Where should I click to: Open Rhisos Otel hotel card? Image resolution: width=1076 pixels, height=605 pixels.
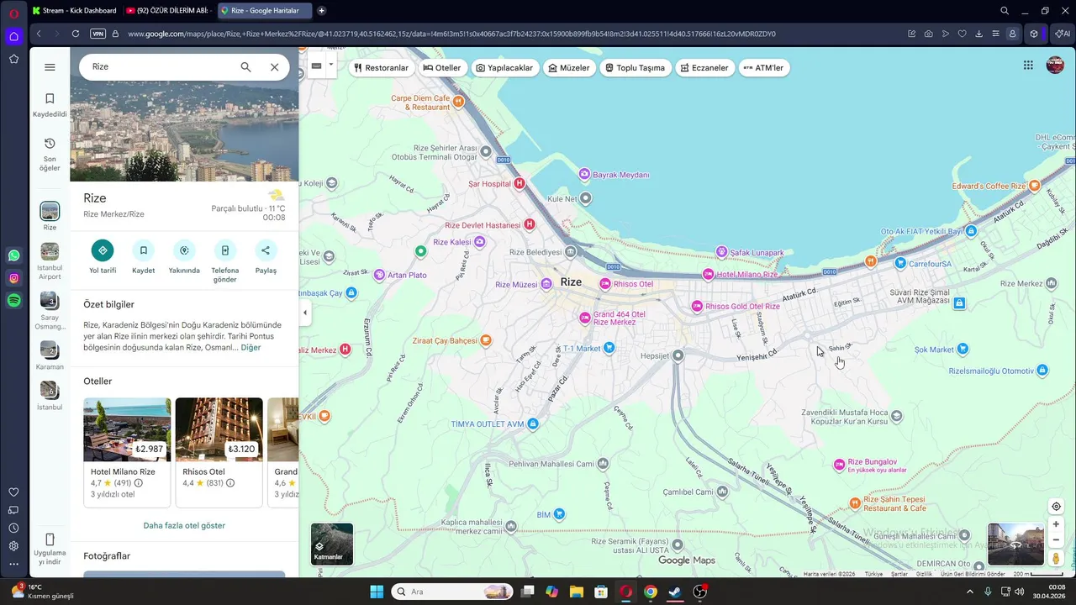coord(219,452)
